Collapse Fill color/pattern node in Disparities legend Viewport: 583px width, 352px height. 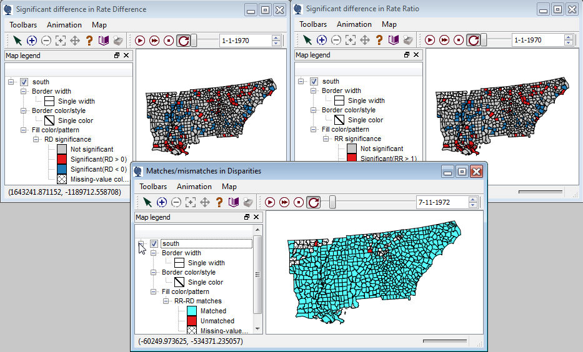154,291
